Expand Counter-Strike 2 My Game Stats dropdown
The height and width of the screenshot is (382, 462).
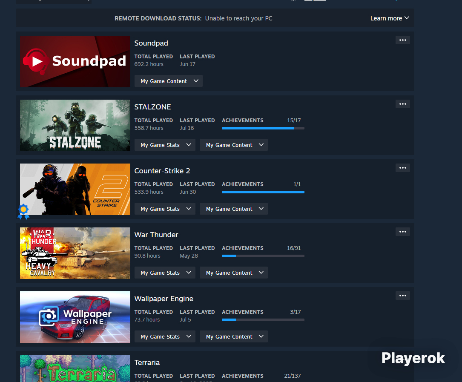tap(165, 209)
